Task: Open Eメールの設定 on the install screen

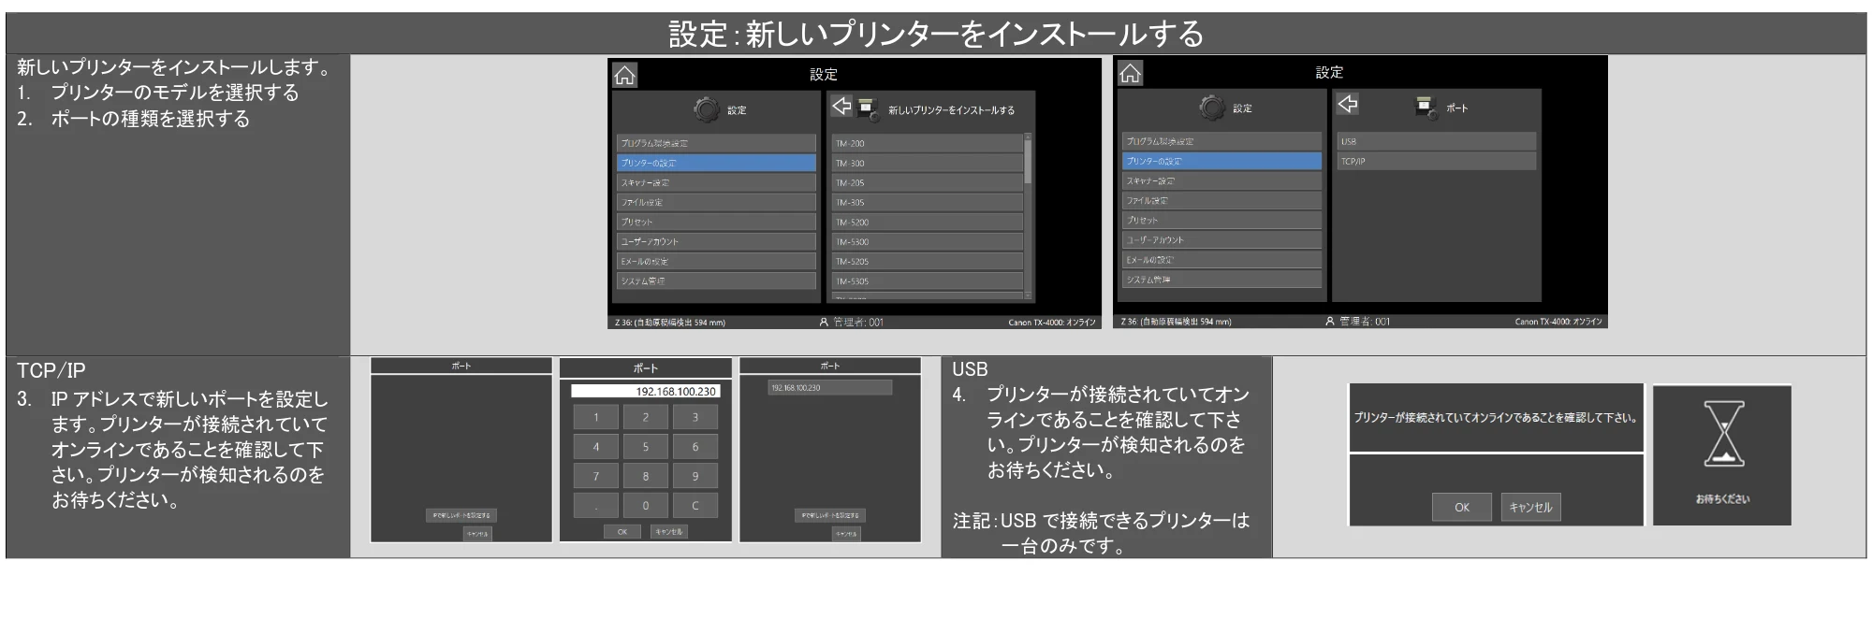Action: pyautogui.click(x=716, y=261)
